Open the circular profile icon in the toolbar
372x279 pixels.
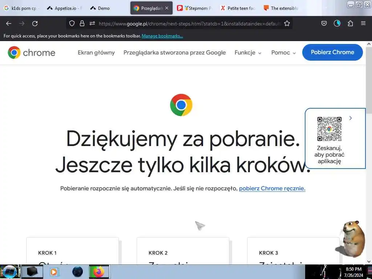337,23
